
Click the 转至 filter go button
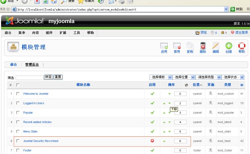49,77
